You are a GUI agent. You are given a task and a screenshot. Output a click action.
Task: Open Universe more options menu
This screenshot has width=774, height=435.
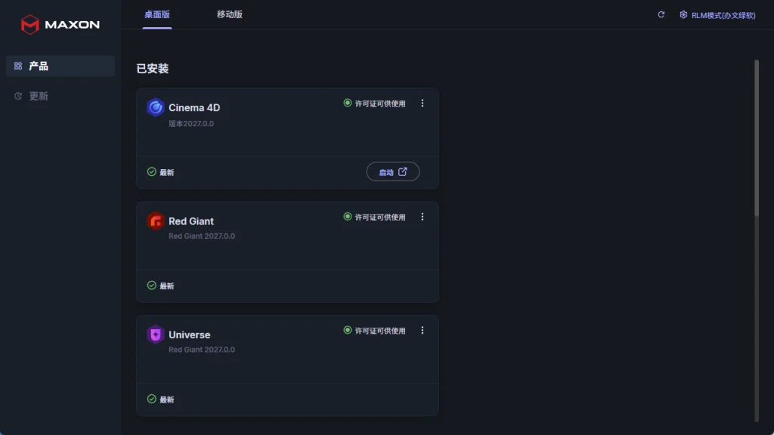tap(422, 331)
